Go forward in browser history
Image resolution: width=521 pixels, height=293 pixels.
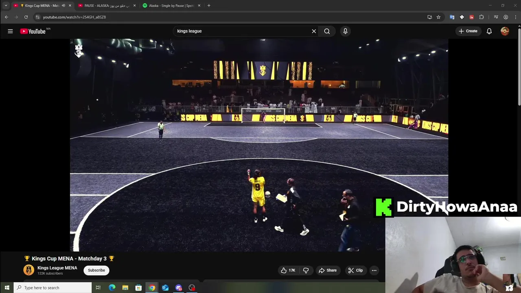[x=16, y=17]
